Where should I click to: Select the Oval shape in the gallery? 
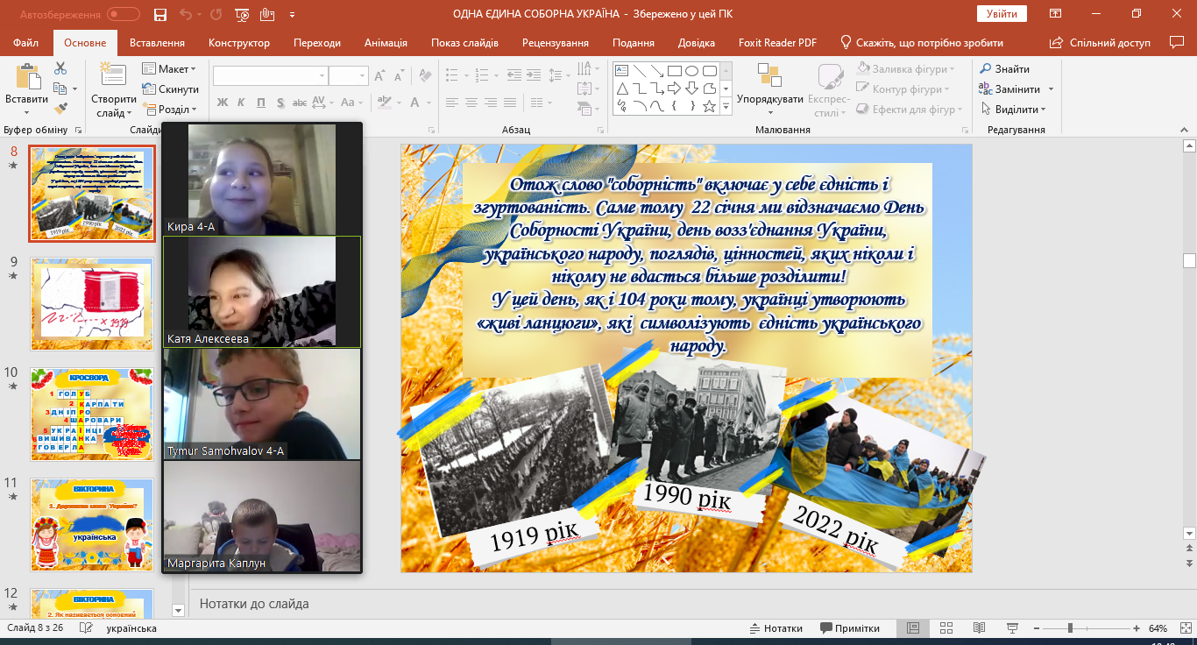[x=691, y=71]
